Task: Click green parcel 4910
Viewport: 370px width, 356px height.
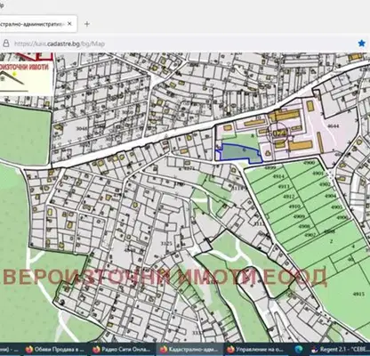Action: coord(295,206)
